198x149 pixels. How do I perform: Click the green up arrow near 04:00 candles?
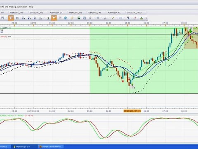(x=107, y=70)
